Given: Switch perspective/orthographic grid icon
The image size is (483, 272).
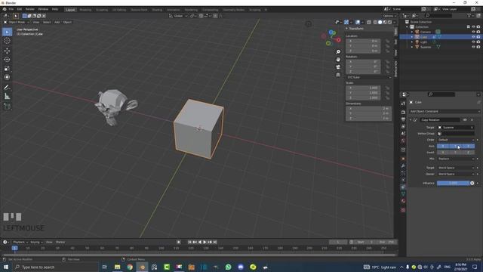Looking at the screenshot, I should [338, 75].
